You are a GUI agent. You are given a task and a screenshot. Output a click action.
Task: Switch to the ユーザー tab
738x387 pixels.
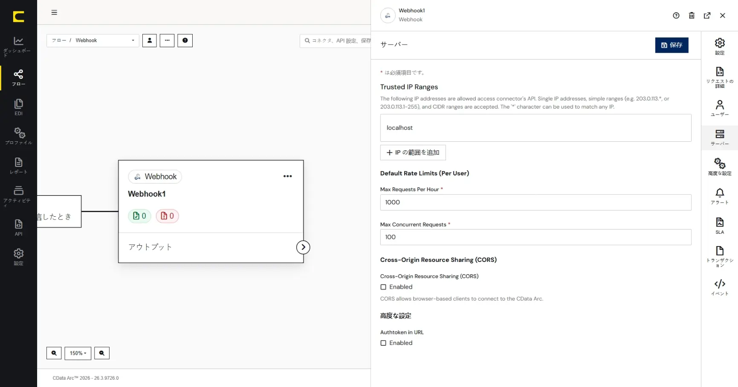720,108
